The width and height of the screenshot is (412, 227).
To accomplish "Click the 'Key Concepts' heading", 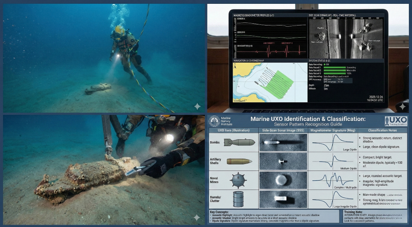I will point(219,212).
